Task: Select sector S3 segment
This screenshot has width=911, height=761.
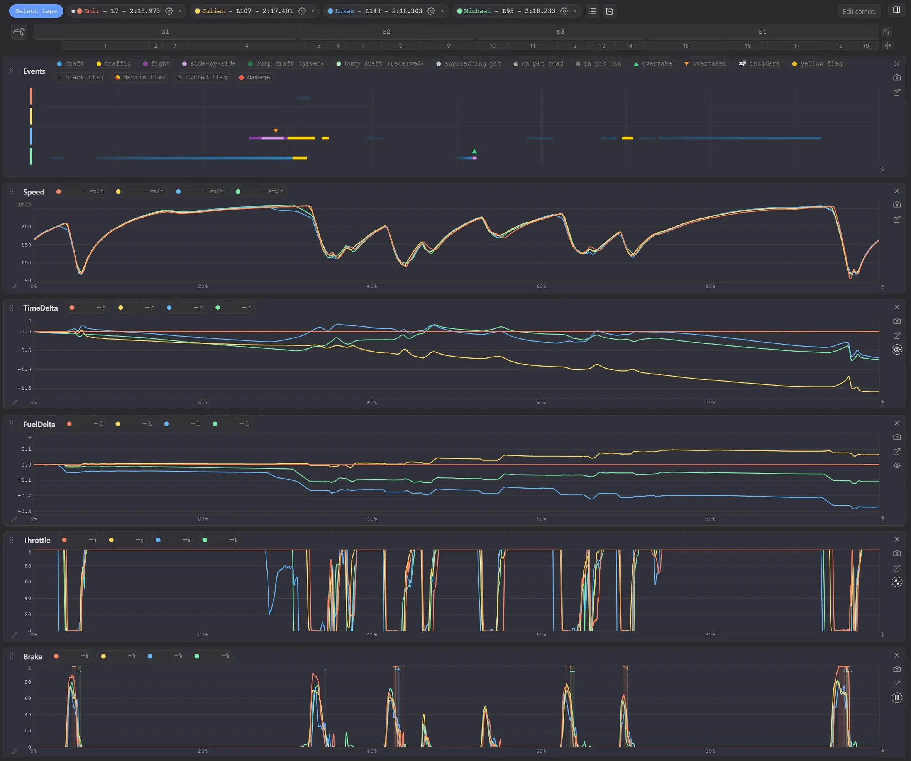Action: coord(560,32)
